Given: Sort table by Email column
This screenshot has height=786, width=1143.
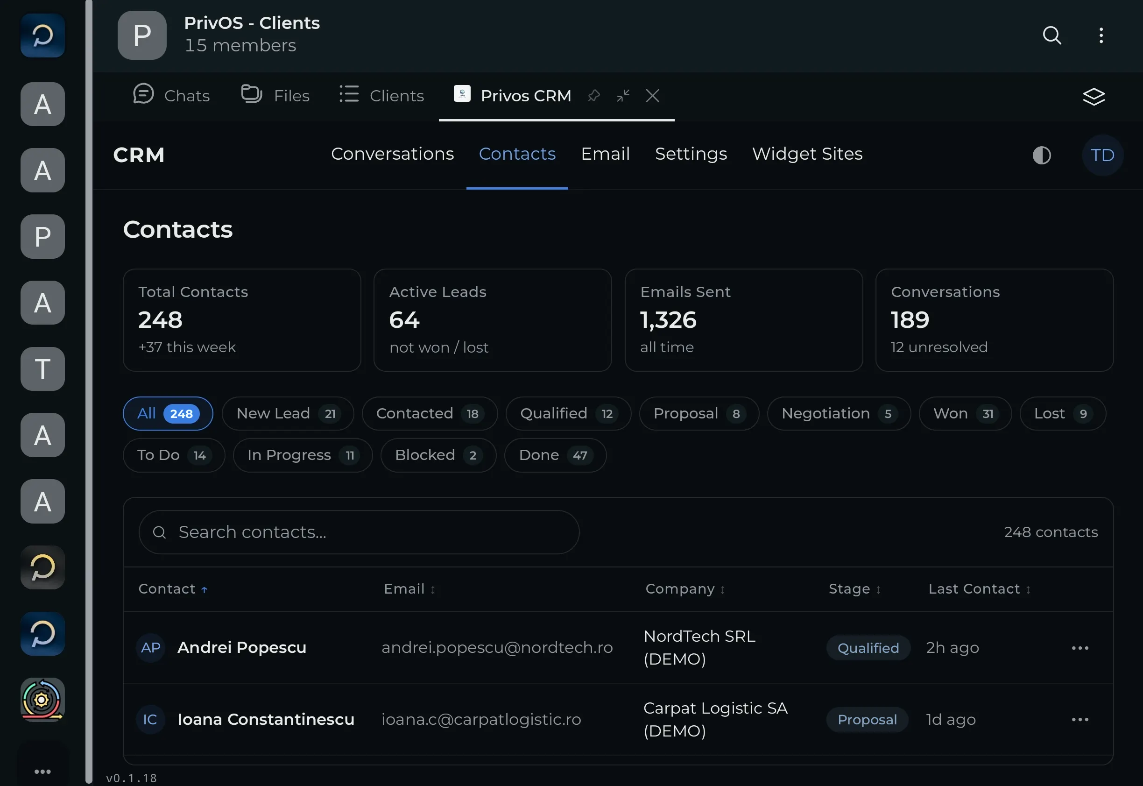Looking at the screenshot, I should coord(409,589).
